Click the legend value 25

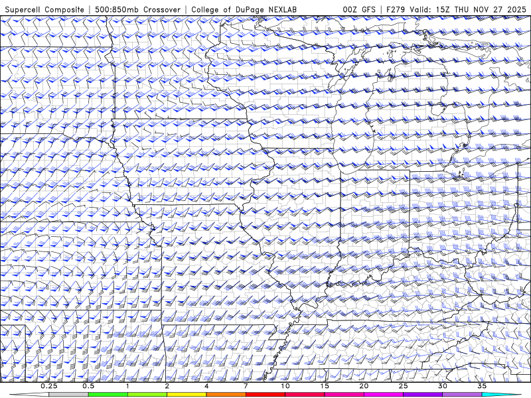pos(403,386)
